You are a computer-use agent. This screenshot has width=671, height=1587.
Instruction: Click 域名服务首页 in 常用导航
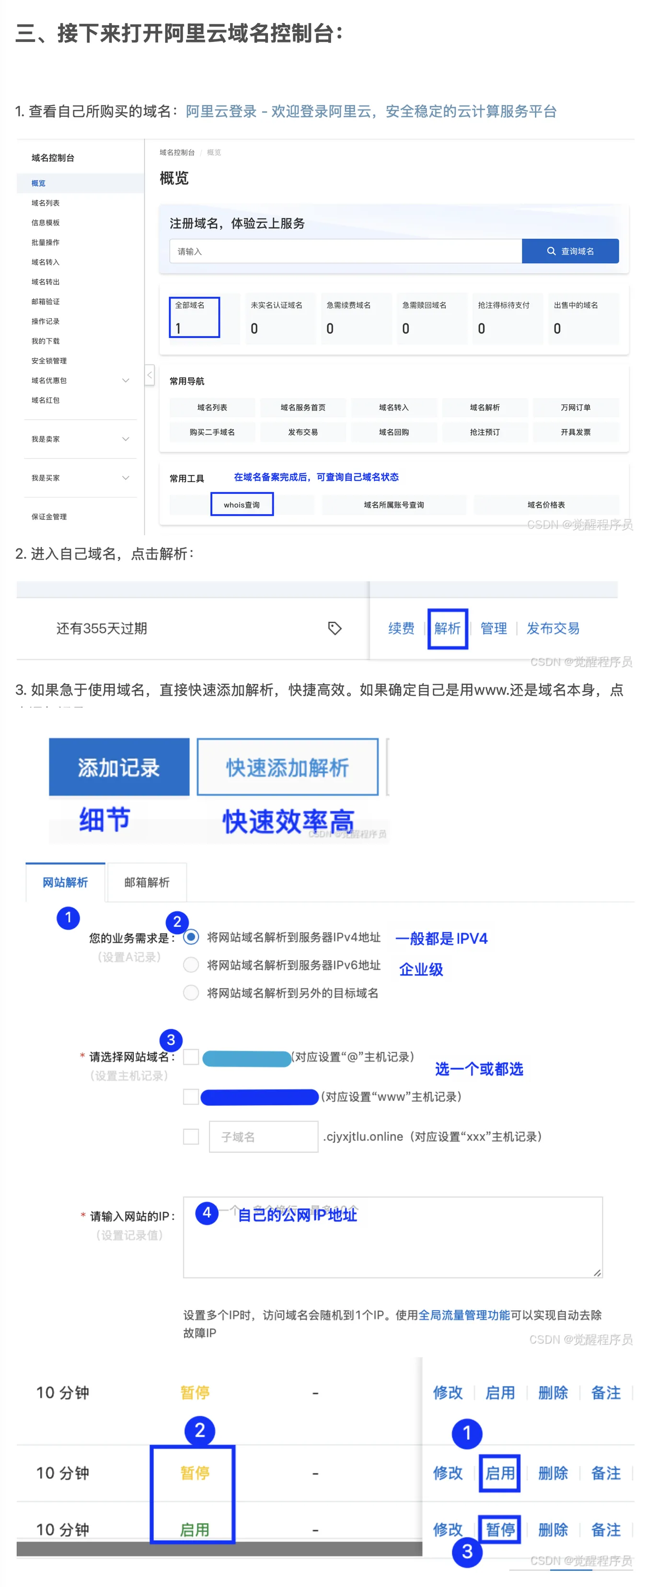(x=303, y=407)
